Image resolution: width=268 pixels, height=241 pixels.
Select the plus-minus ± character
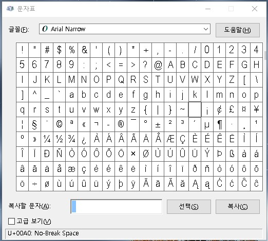click(158, 124)
